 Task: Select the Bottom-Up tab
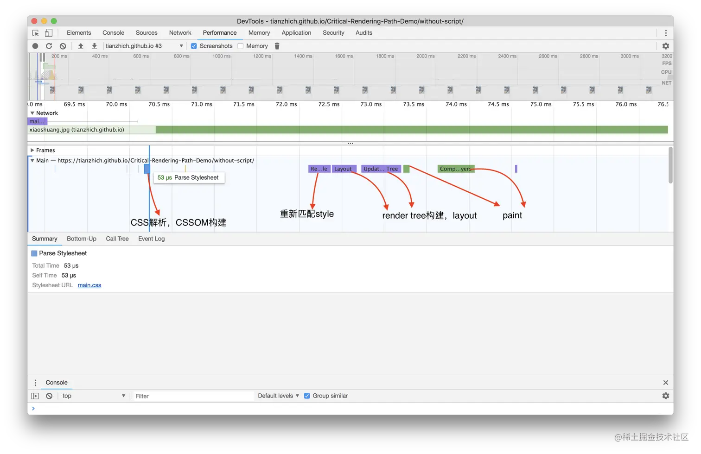(82, 239)
